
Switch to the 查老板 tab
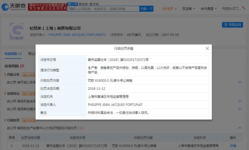tap(82, 4)
